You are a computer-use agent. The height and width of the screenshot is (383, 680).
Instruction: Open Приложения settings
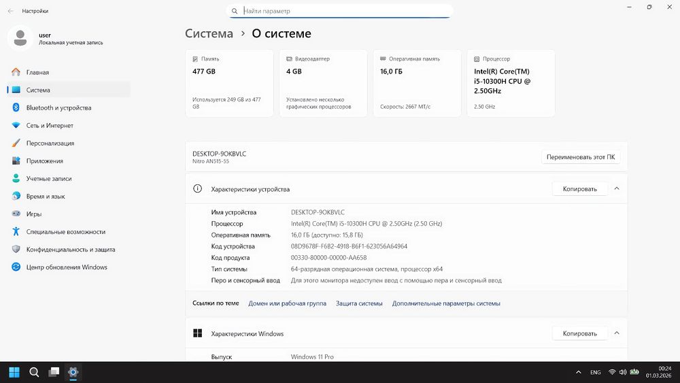[69, 161]
